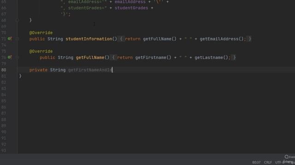Screen dimensions: 295x165
Task: Click getLastname() call in return statement
Action: tap(211, 57)
